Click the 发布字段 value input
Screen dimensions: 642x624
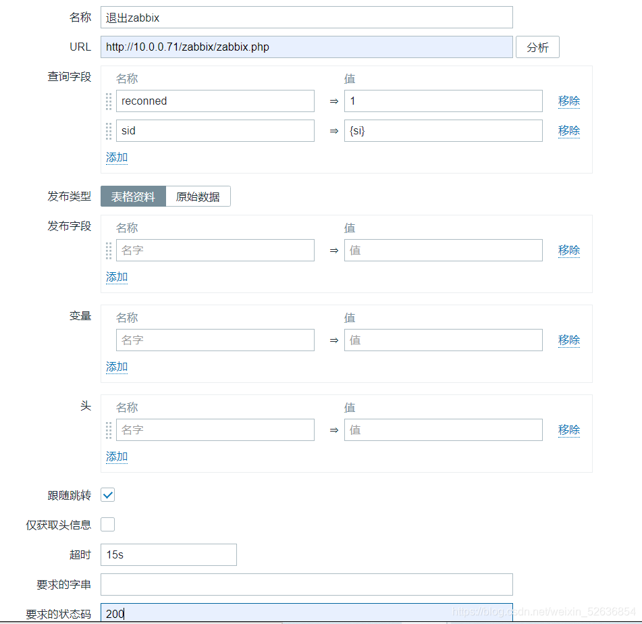[443, 251]
